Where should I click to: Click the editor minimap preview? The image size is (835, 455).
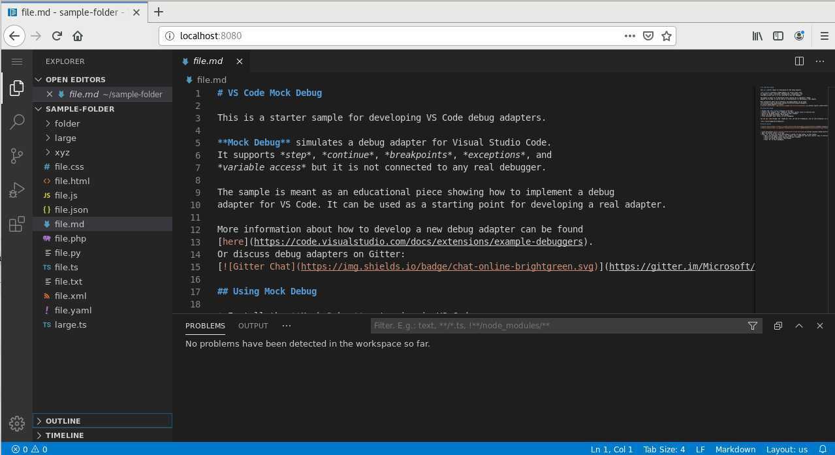[793, 118]
